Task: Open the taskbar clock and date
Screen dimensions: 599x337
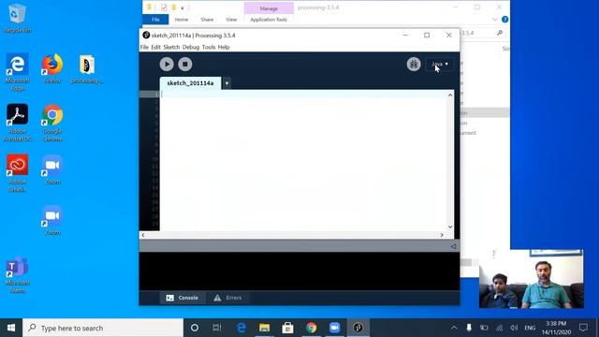Action: [x=556, y=328]
